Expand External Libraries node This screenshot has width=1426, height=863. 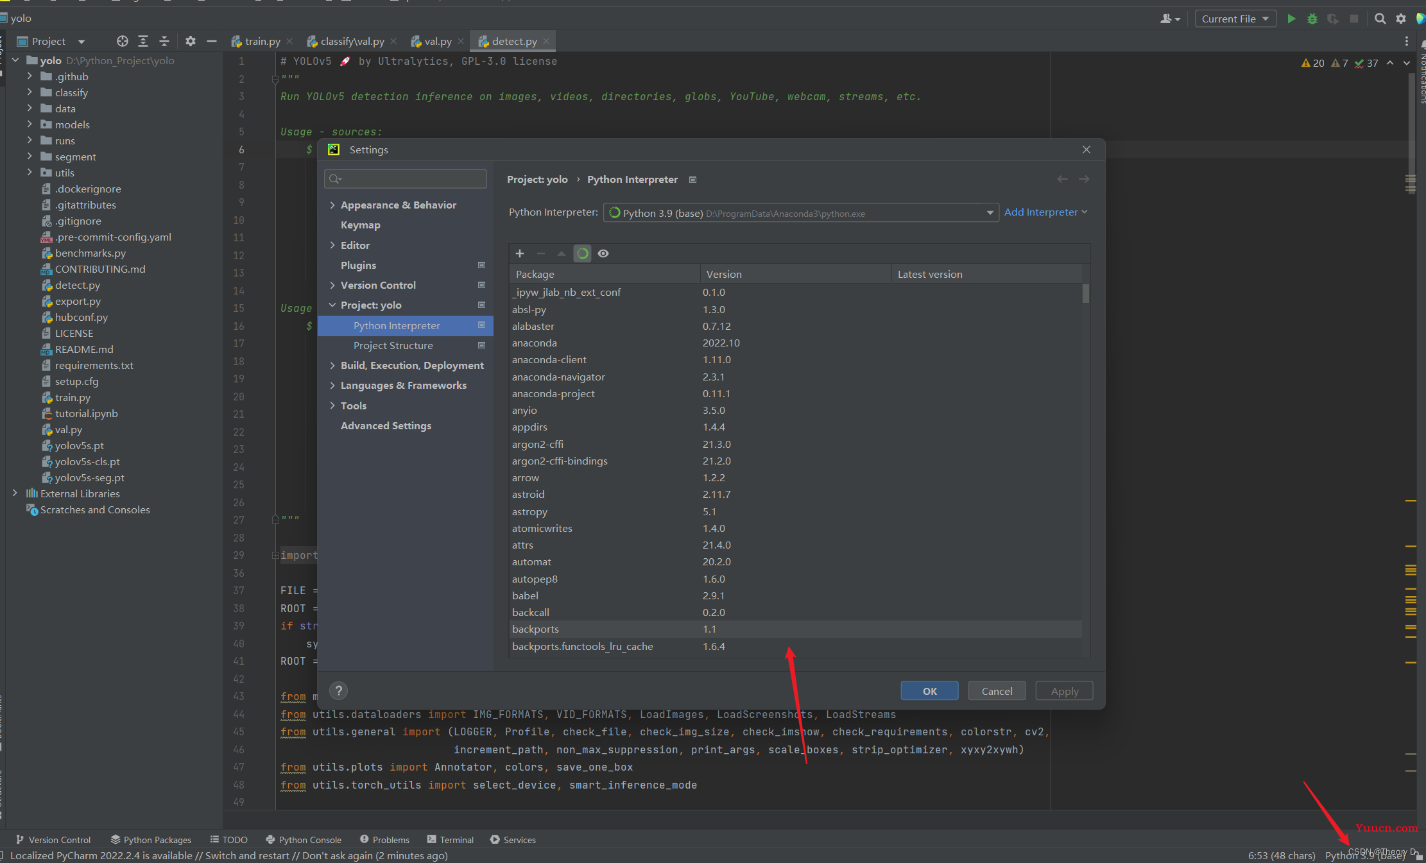(x=15, y=493)
